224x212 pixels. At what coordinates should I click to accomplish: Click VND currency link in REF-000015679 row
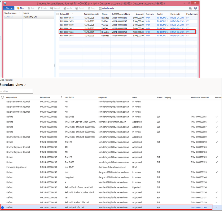(x=148, y=21)
